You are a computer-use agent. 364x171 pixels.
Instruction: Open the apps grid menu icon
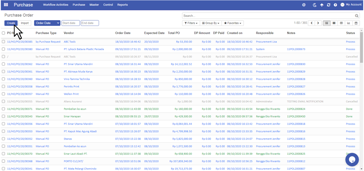click(6, 5)
